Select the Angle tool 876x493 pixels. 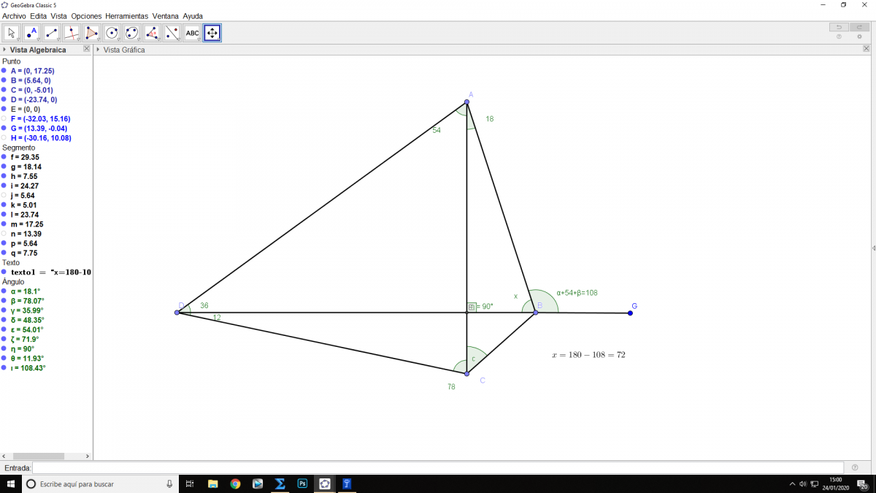[152, 33]
